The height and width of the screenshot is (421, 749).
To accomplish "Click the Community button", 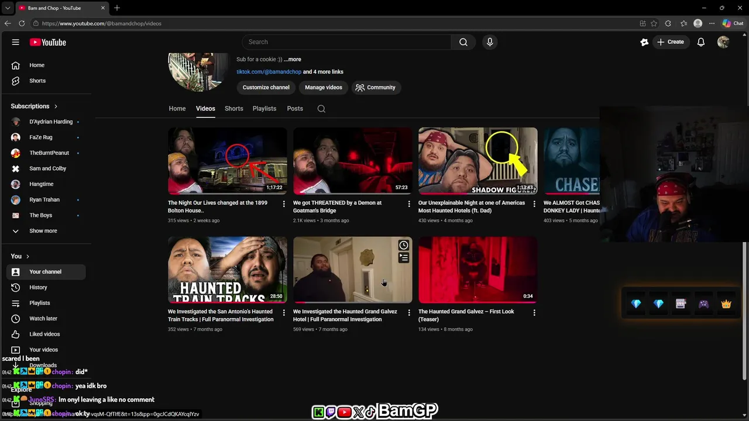I will (376, 88).
